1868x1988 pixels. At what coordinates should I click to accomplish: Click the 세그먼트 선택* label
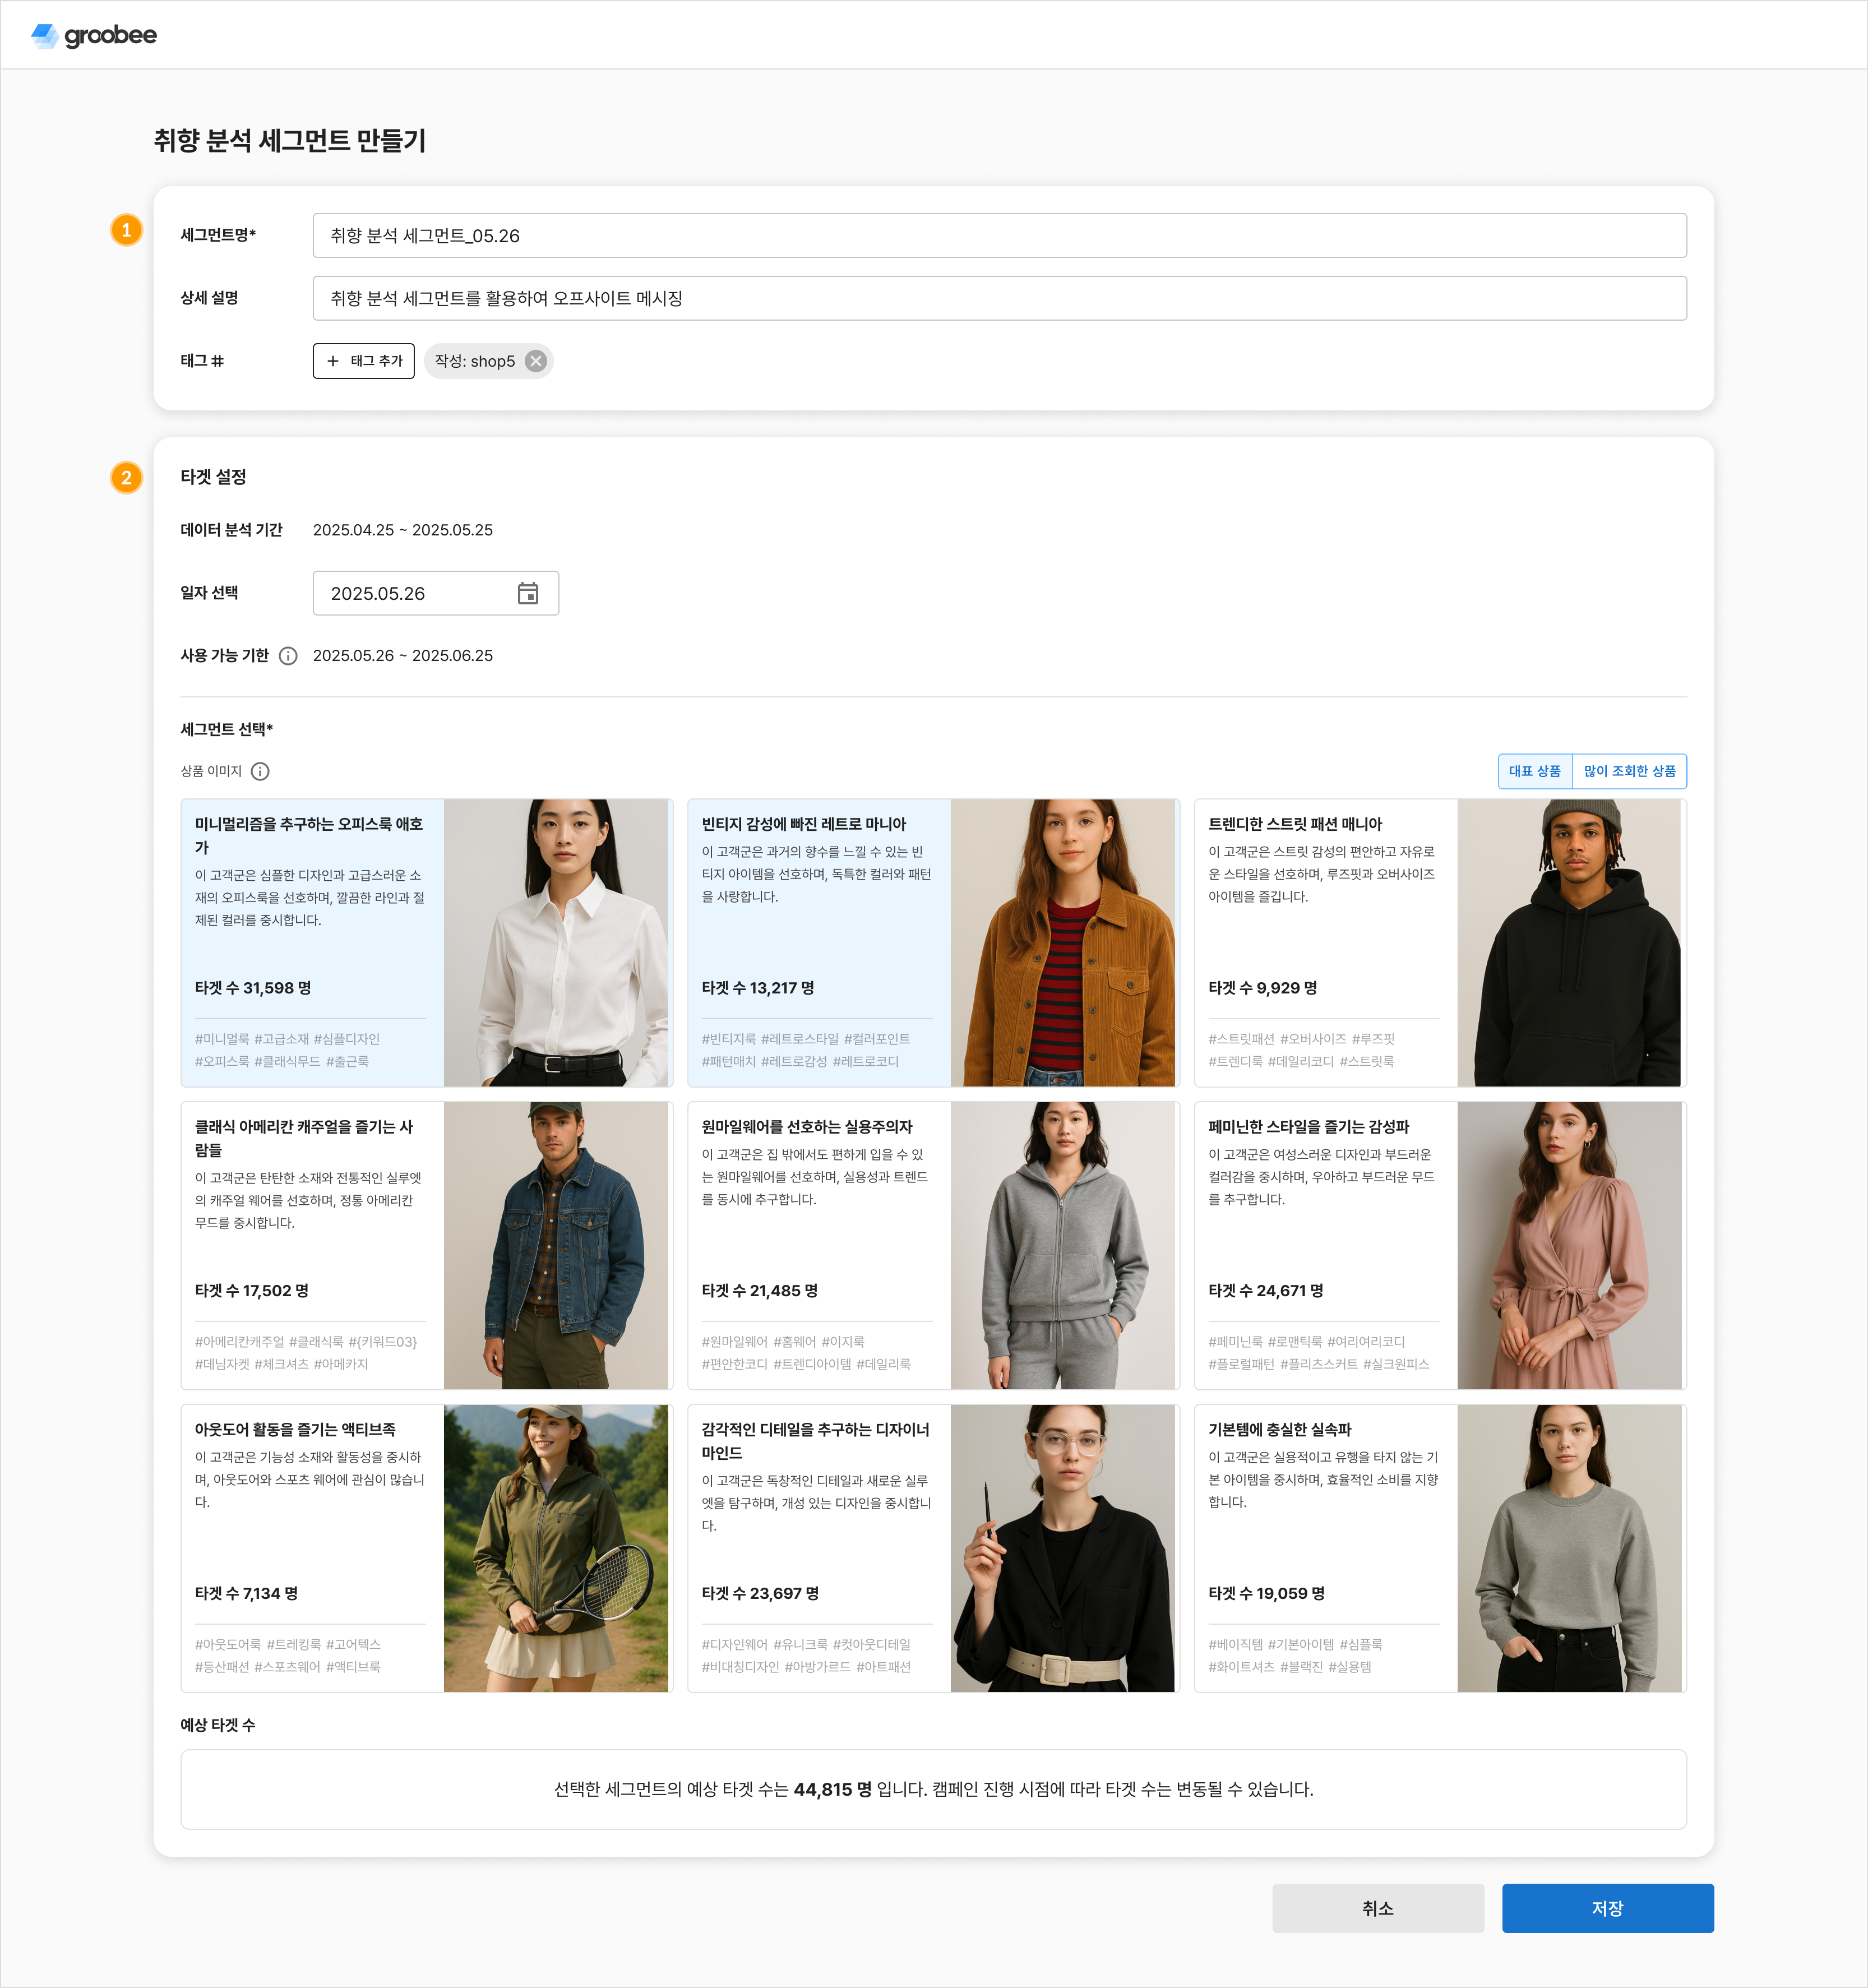227,729
